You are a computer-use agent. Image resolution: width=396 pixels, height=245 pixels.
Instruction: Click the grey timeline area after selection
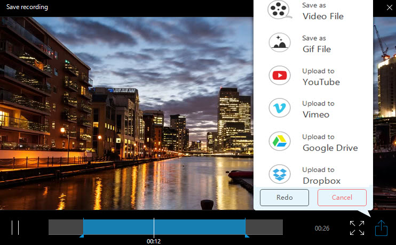click(x=264, y=227)
